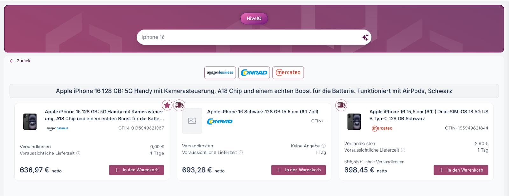The image size is (509, 196).
Task: Click info icon beside Mercateo offer's Lieferzeit
Action: click(403, 150)
